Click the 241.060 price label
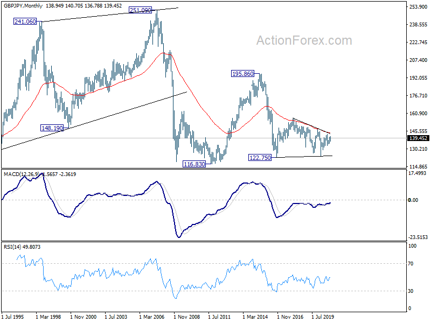Screen dimensions: 431x323 pyautogui.click(x=25, y=22)
